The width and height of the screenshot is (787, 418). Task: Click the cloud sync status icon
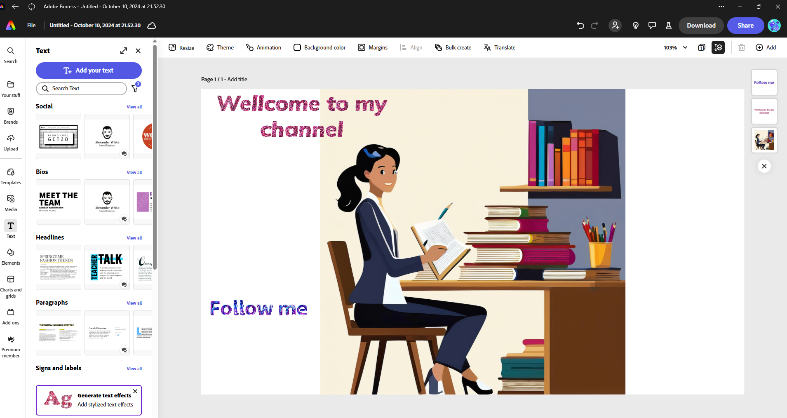[x=152, y=26]
